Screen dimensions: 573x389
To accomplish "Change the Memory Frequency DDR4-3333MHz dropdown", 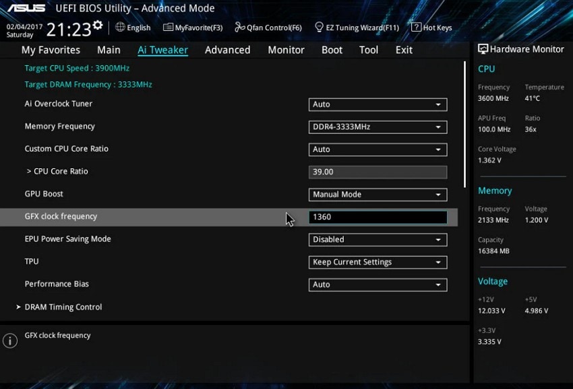I will (x=377, y=127).
